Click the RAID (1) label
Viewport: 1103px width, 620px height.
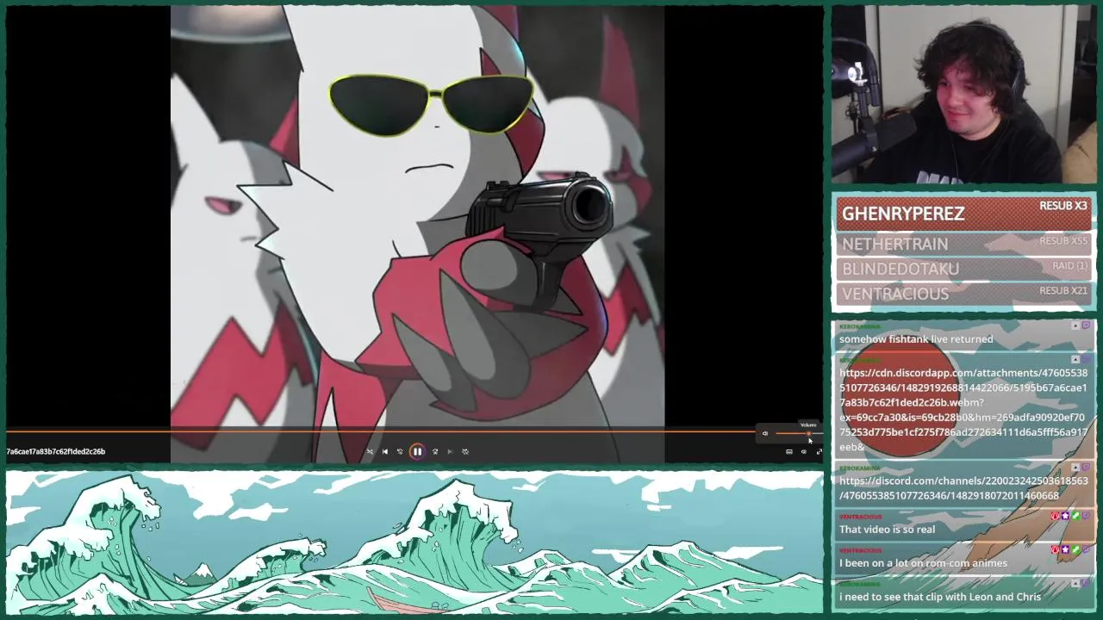click(1069, 266)
